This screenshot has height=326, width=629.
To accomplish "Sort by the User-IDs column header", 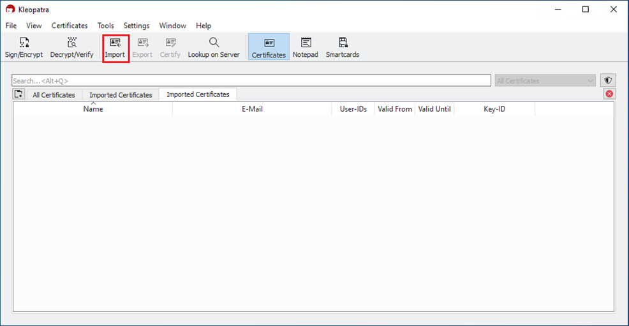I will (x=353, y=109).
